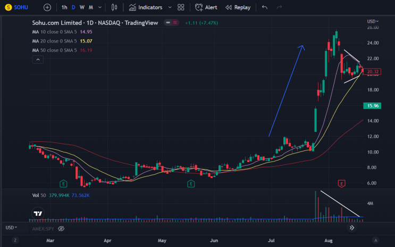Open the layout templates grid icon

tap(181, 7)
